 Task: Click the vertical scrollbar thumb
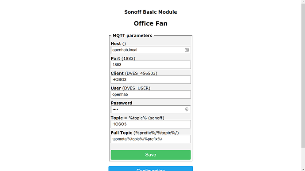point(303,76)
